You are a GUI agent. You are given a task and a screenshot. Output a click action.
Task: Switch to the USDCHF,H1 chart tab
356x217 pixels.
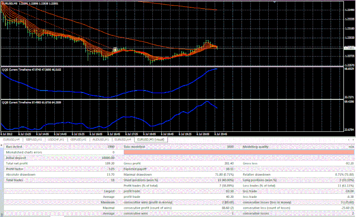click(56, 140)
